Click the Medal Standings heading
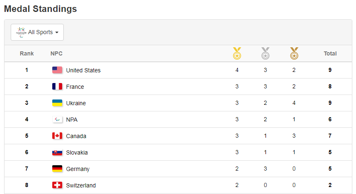Image resolution: width=356 pixels, height=194 pixels. click(x=40, y=9)
